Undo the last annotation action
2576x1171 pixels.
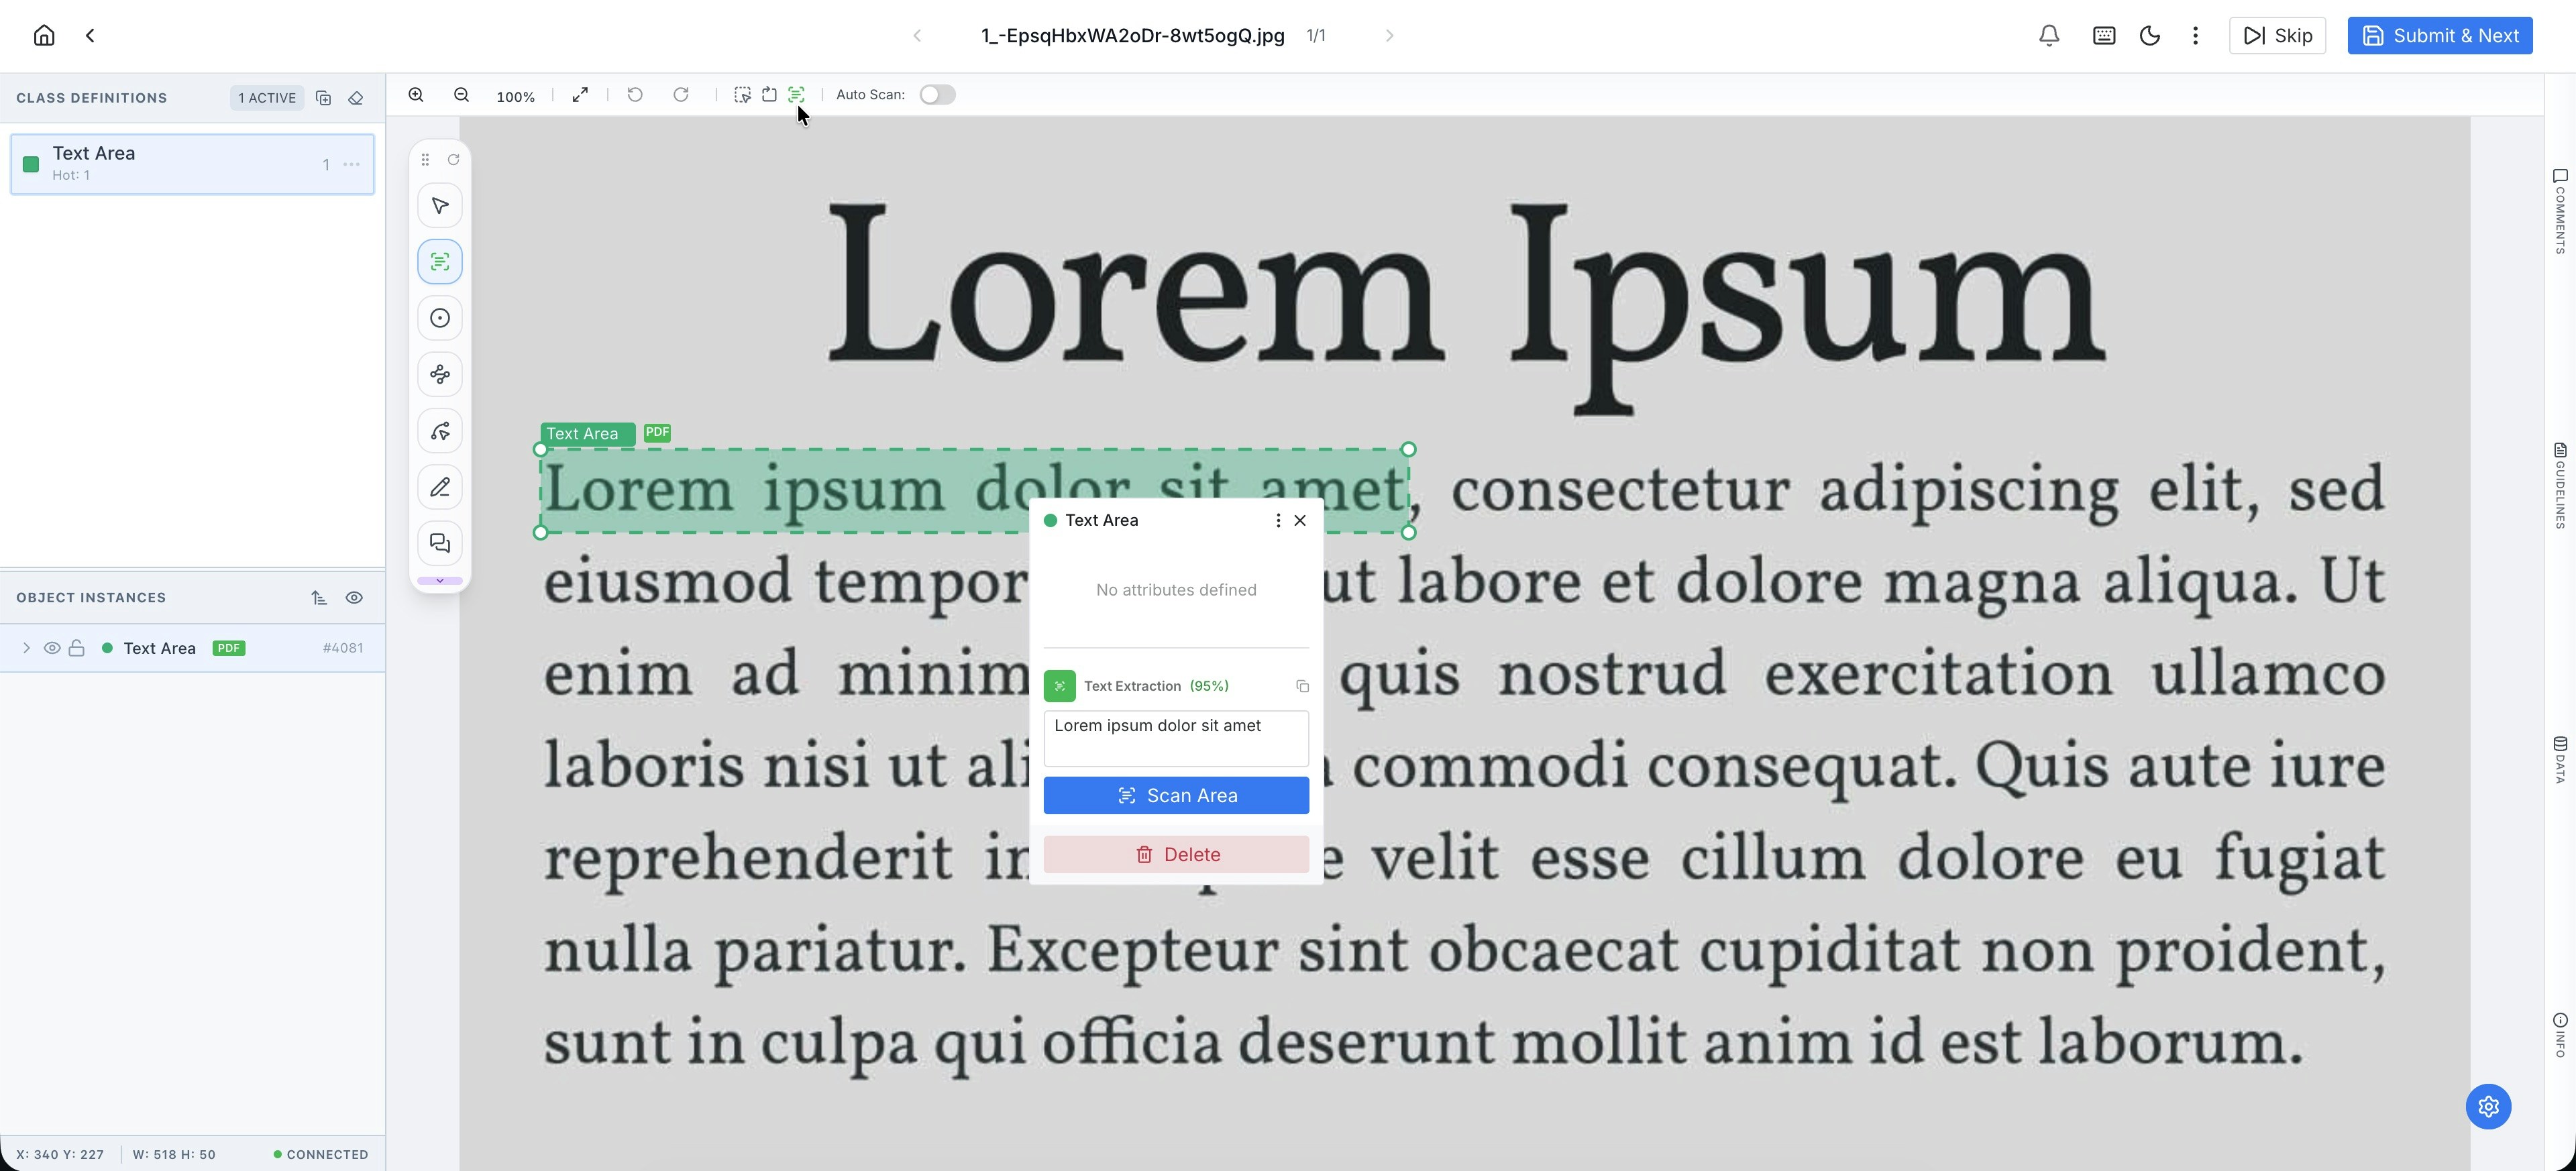point(634,94)
